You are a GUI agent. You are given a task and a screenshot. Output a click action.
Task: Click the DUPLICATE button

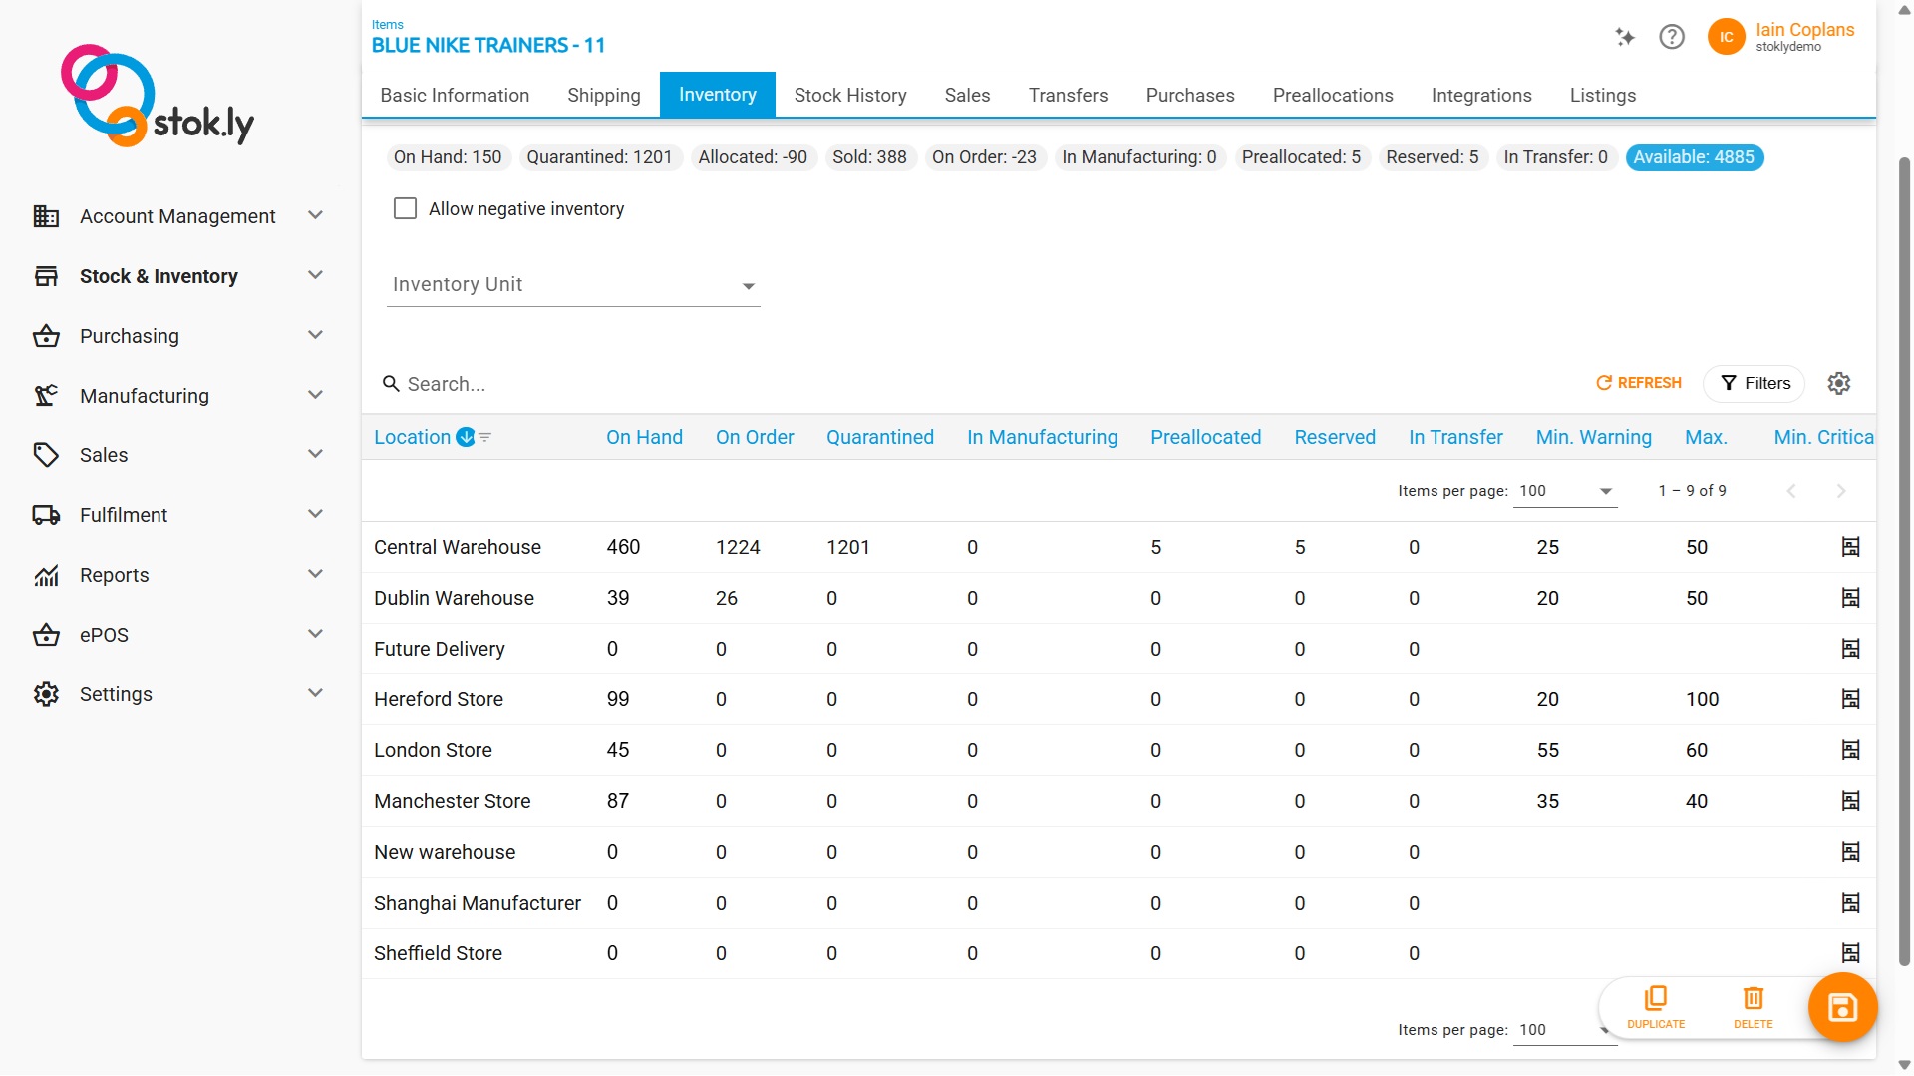pos(1655,1006)
